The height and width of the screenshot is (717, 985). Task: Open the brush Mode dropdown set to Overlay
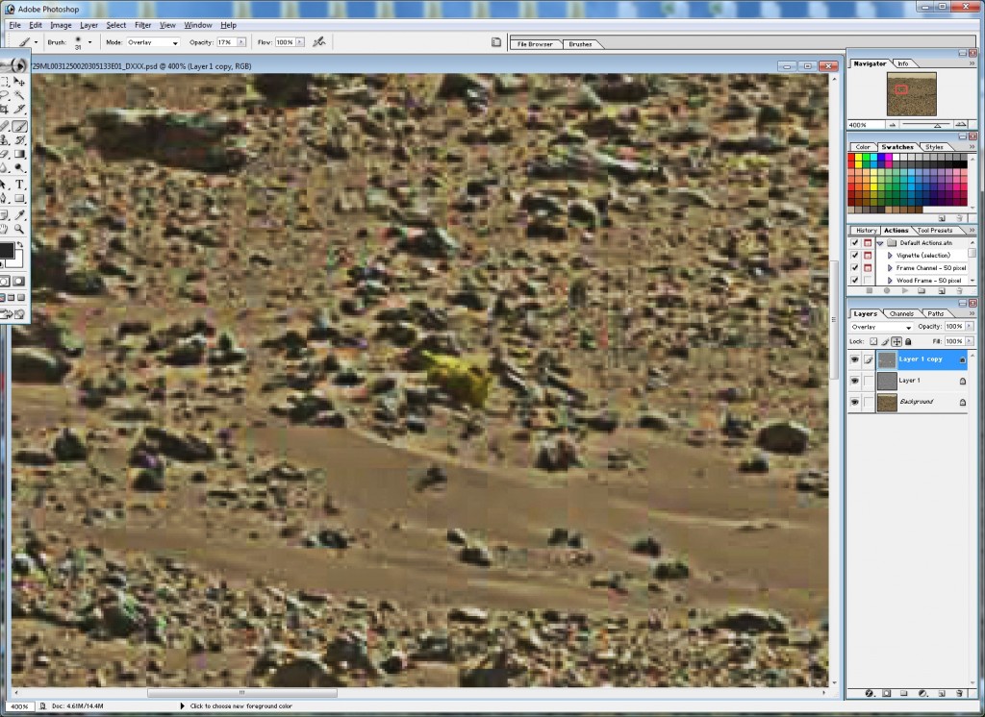153,42
